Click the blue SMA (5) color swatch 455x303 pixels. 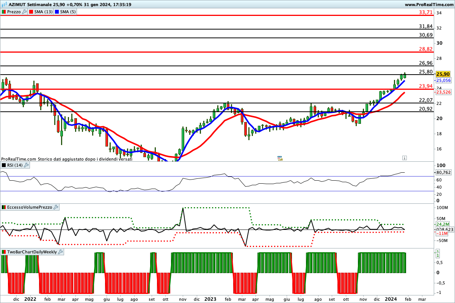[57, 12]
